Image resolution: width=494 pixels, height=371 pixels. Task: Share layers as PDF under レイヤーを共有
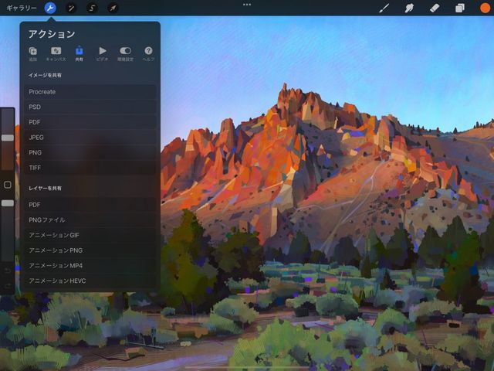[x=90, y=205]
